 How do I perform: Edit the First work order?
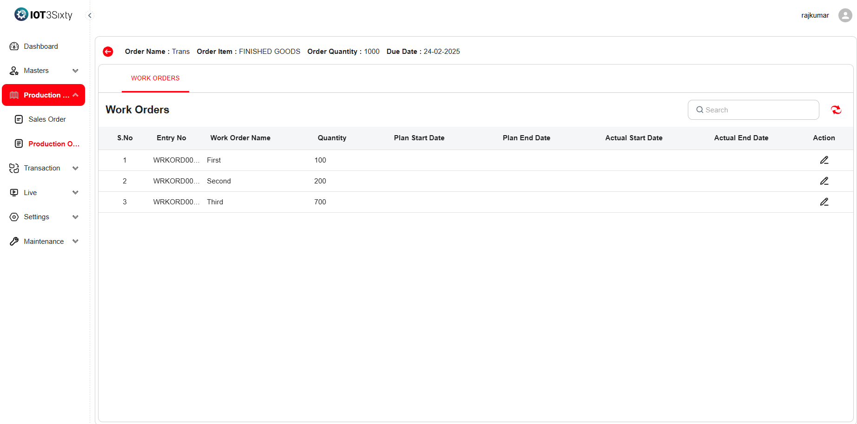click(x=824, y=160)
